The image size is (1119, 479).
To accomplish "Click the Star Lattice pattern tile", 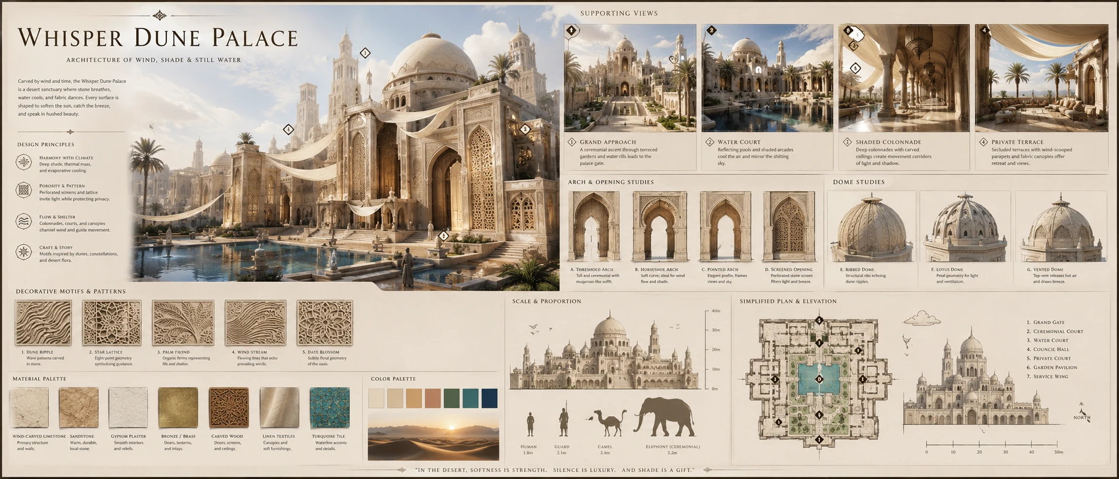I will [112, 323].
